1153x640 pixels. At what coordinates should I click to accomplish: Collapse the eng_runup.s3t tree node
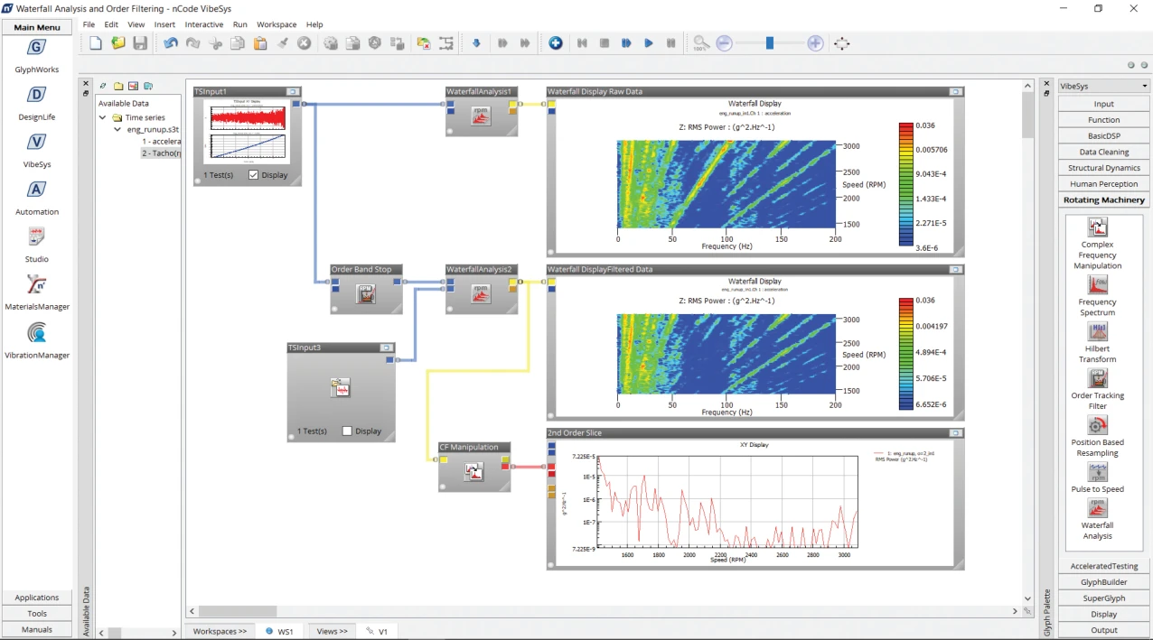pyautogui.click(x=117, y=129)
